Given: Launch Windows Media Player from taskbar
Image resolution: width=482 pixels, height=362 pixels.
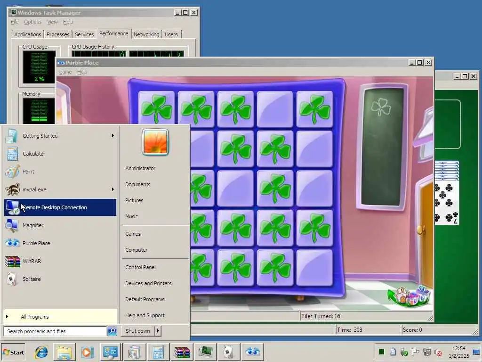Looking at the screenshot, I should (87, 352).
